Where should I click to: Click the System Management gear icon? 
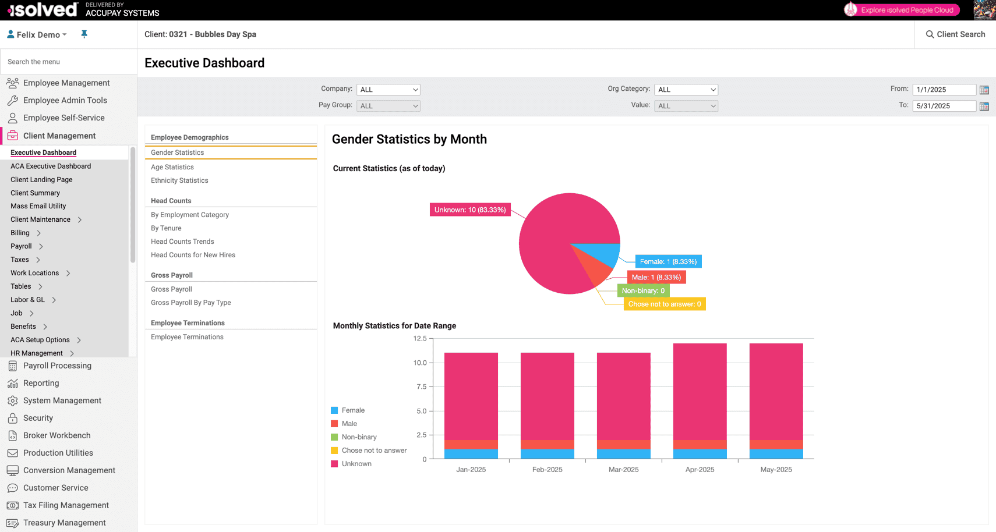(13, 401)
